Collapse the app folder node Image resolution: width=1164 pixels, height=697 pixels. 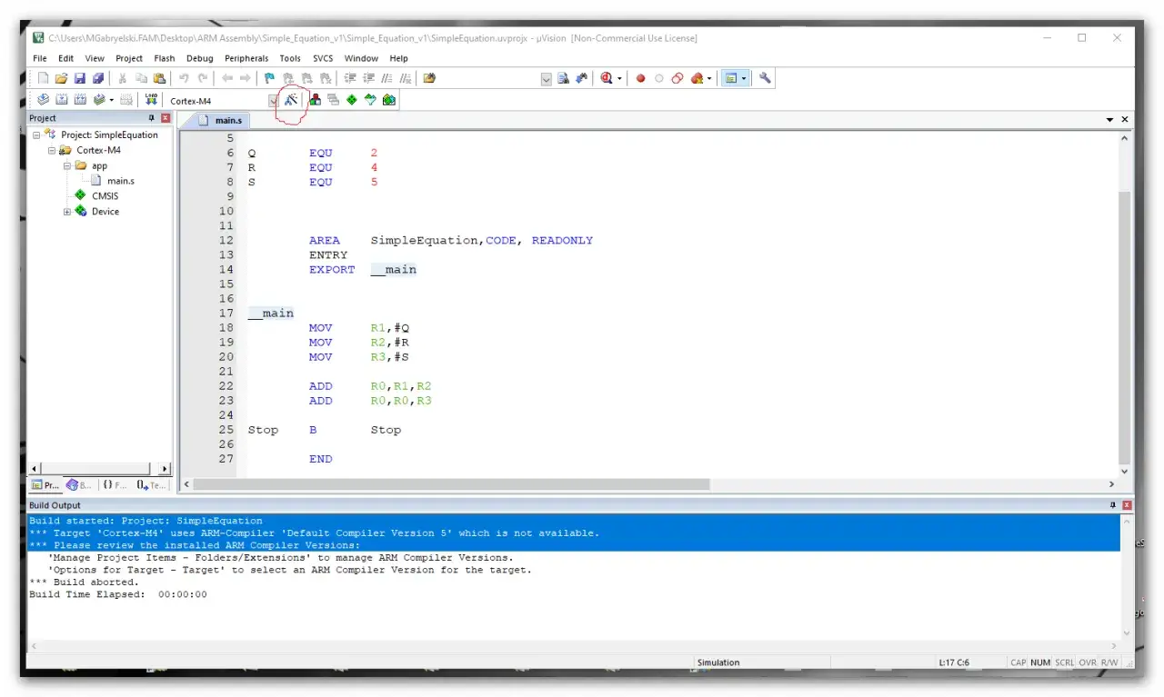coord(67,166)
